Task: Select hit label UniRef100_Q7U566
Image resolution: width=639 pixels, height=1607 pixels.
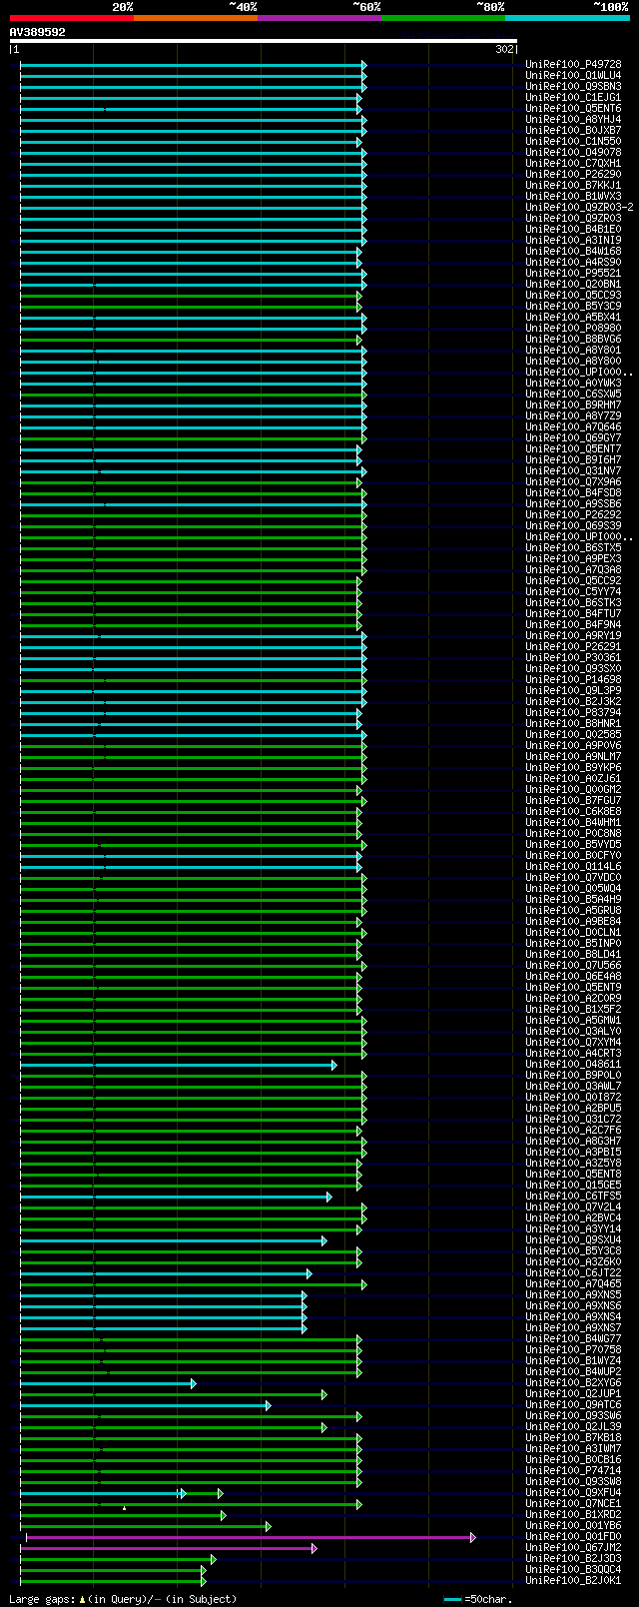Action: [573, 965]
